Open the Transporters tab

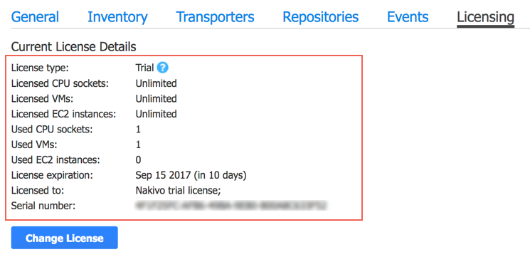(215, 17)
